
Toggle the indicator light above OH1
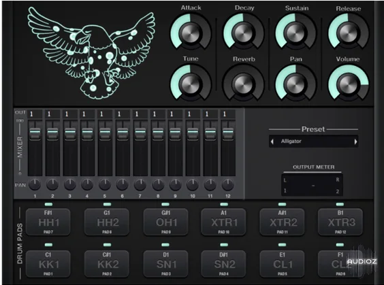(x=165, y=204)
